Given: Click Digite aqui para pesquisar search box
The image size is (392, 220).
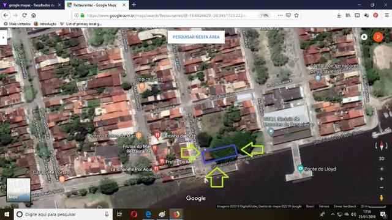Looking at the screenshot, I should tap(62, 215).
